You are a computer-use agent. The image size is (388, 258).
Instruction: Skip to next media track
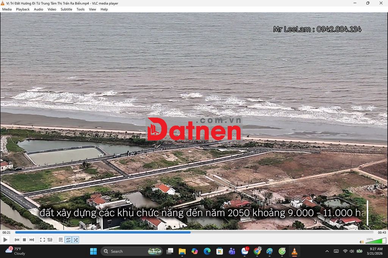point(32,240)
